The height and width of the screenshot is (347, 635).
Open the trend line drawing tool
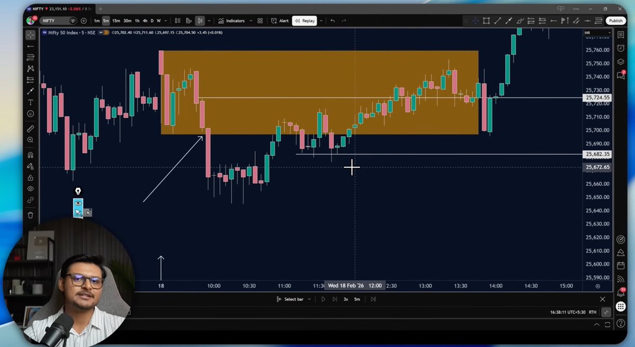(x=30, y=46)
